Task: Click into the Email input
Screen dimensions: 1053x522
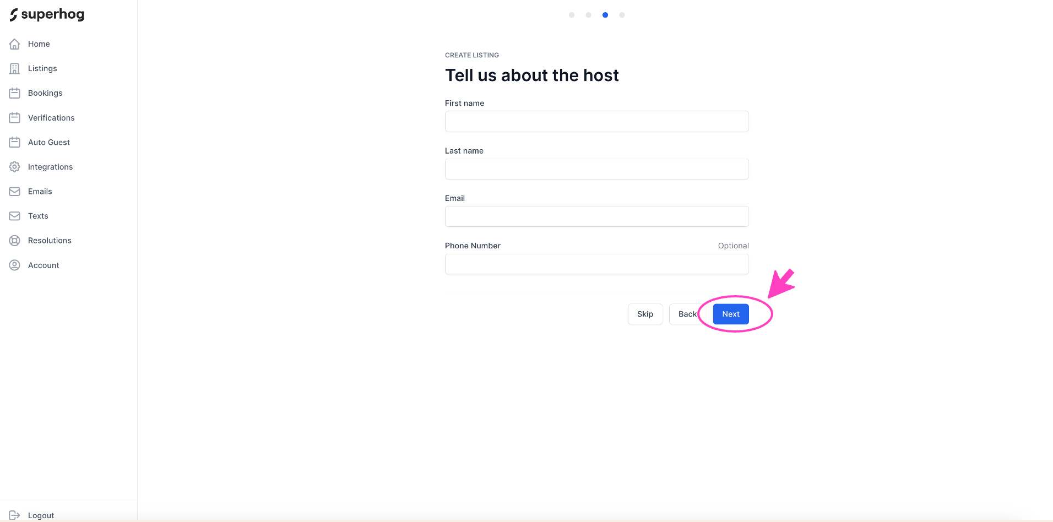Action: 597,216
